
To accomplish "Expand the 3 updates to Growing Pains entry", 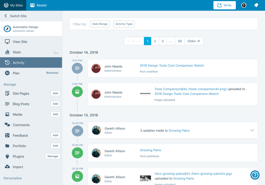I will 252,130.
